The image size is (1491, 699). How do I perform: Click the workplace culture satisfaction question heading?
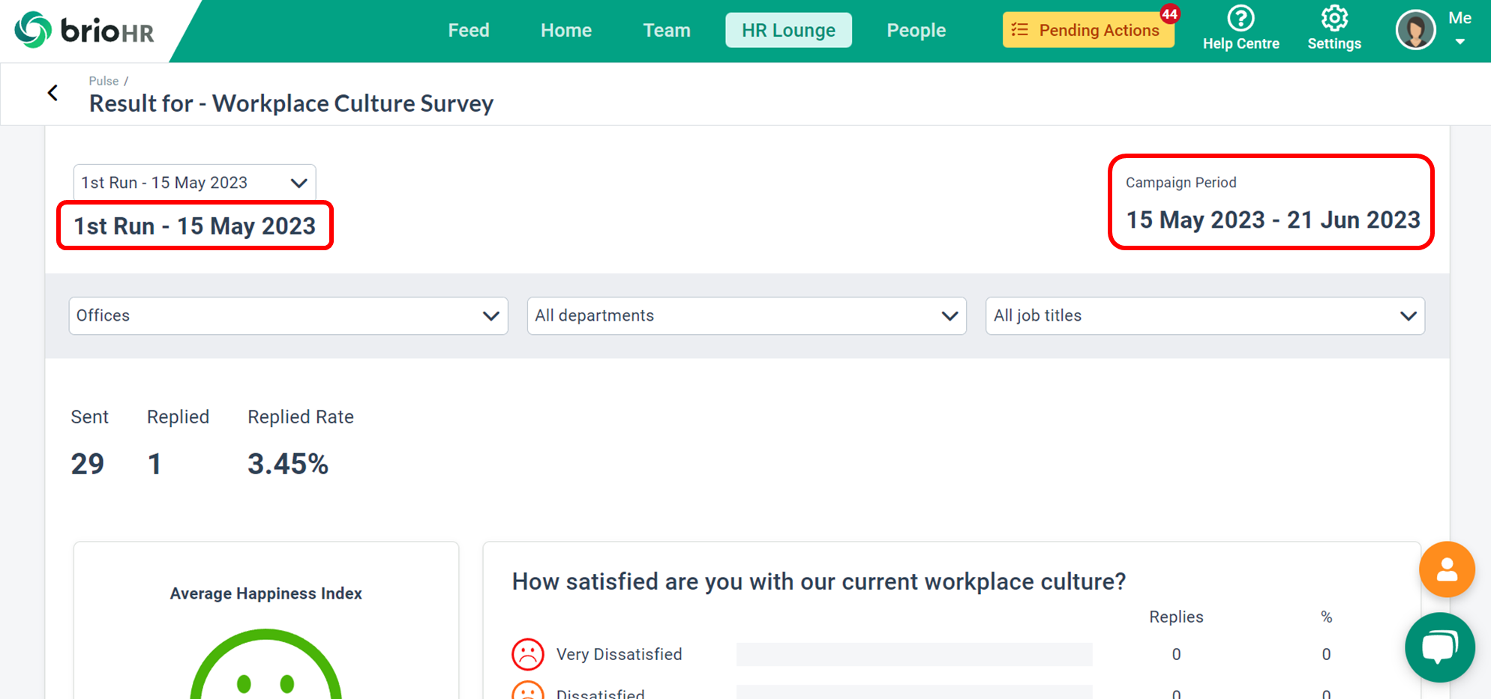coord(819,581)
